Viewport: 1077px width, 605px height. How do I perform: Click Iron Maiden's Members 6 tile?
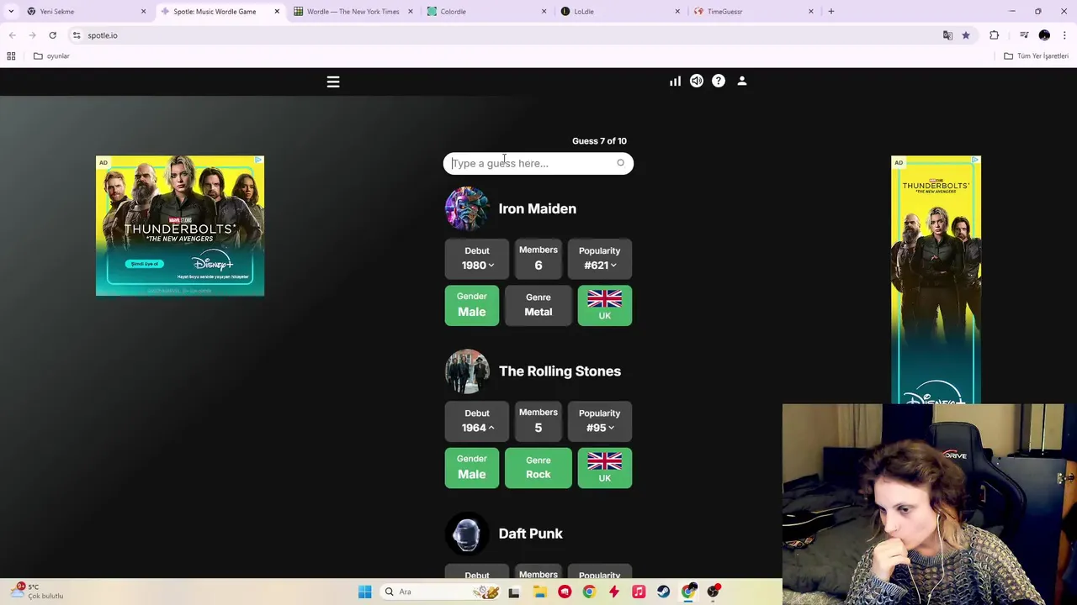click(x=538, y=258)
